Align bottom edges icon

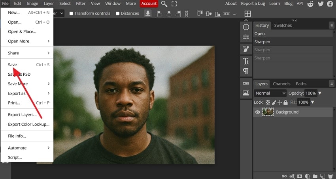click(218, 14)
